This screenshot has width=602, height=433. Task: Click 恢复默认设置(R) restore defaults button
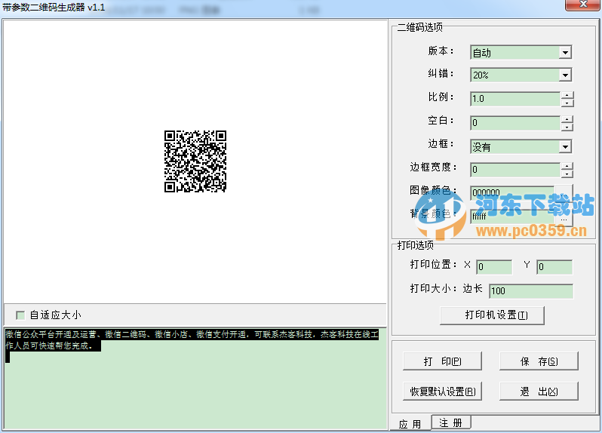(x=442, y=392)
